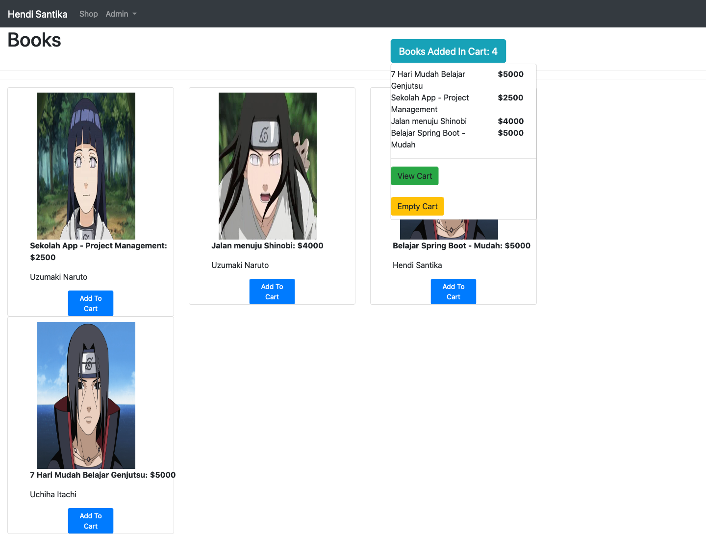Add Sekolah App - Project Management to cart

tap(91, 303)
